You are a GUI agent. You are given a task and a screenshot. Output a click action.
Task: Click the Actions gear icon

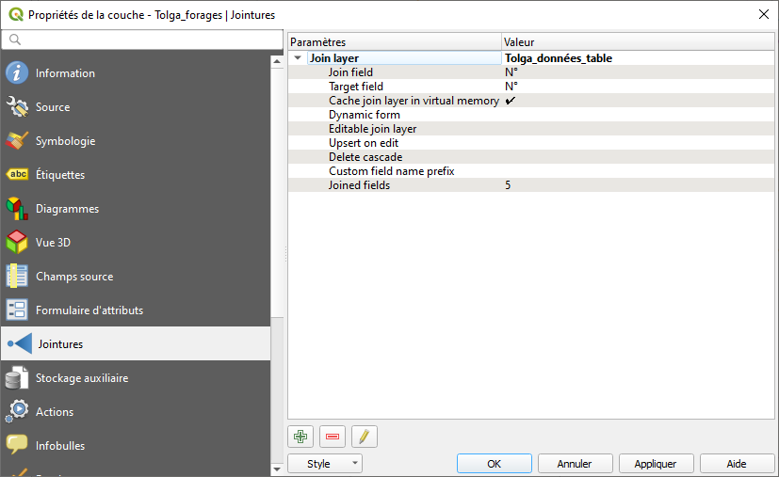[17, 412]
